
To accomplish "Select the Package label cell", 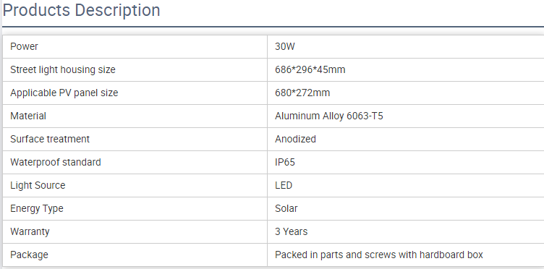I will tap(135, 255).
